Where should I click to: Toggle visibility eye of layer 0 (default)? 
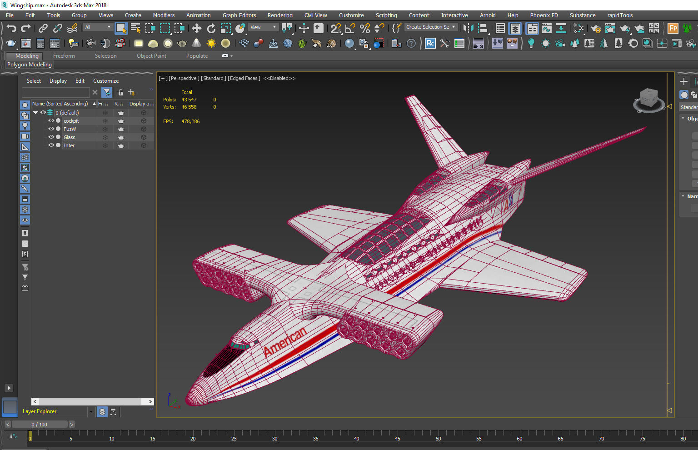(x=43, y=113)
